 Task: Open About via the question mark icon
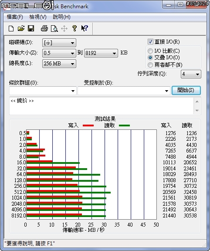[74, 28]
